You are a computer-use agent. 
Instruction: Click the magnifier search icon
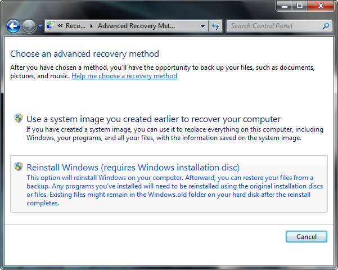(x=326, y=26)
